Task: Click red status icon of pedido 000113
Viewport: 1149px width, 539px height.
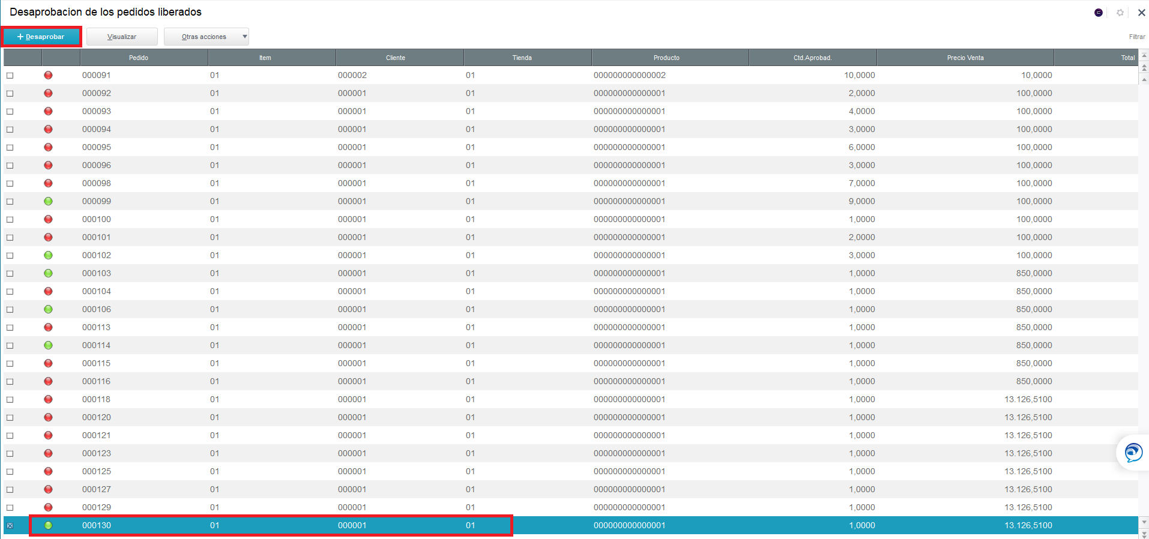Action: pos(48,327)
